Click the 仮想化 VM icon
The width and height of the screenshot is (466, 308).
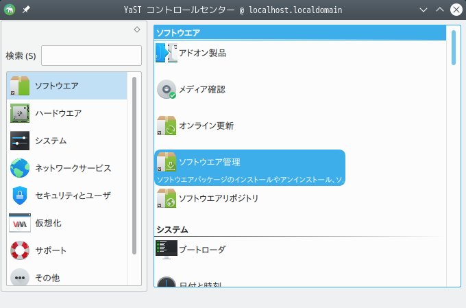[20, 223]
